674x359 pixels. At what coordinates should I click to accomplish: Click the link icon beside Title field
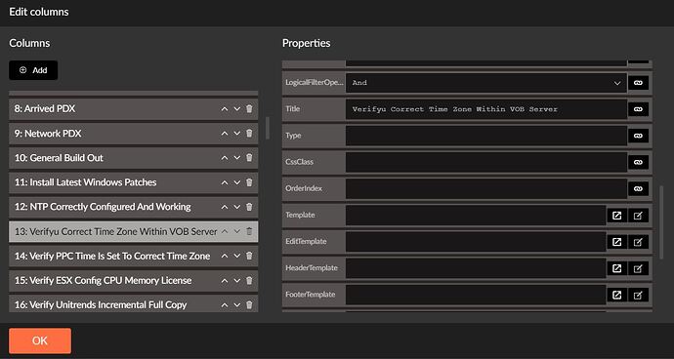click(638, 109)
